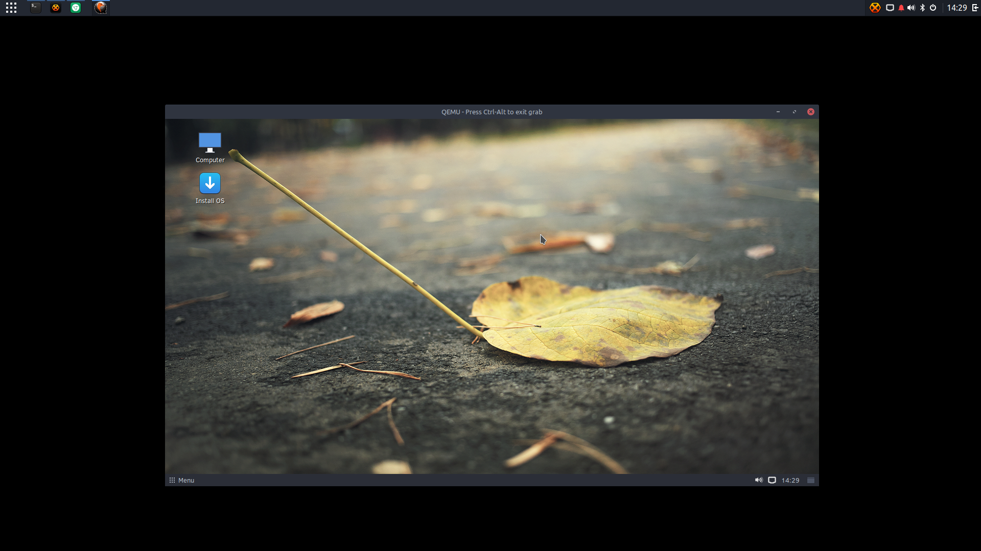Open the host network tray icon
Screen dimensions: 981x551
(x=890, y=8)
